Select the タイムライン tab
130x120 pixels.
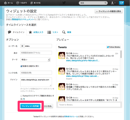(x=16, y=32)
